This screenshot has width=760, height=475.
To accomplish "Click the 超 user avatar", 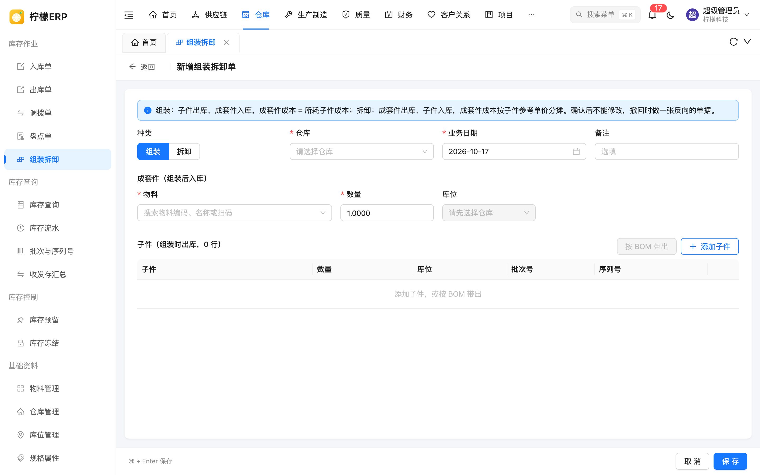I will 692,15.
